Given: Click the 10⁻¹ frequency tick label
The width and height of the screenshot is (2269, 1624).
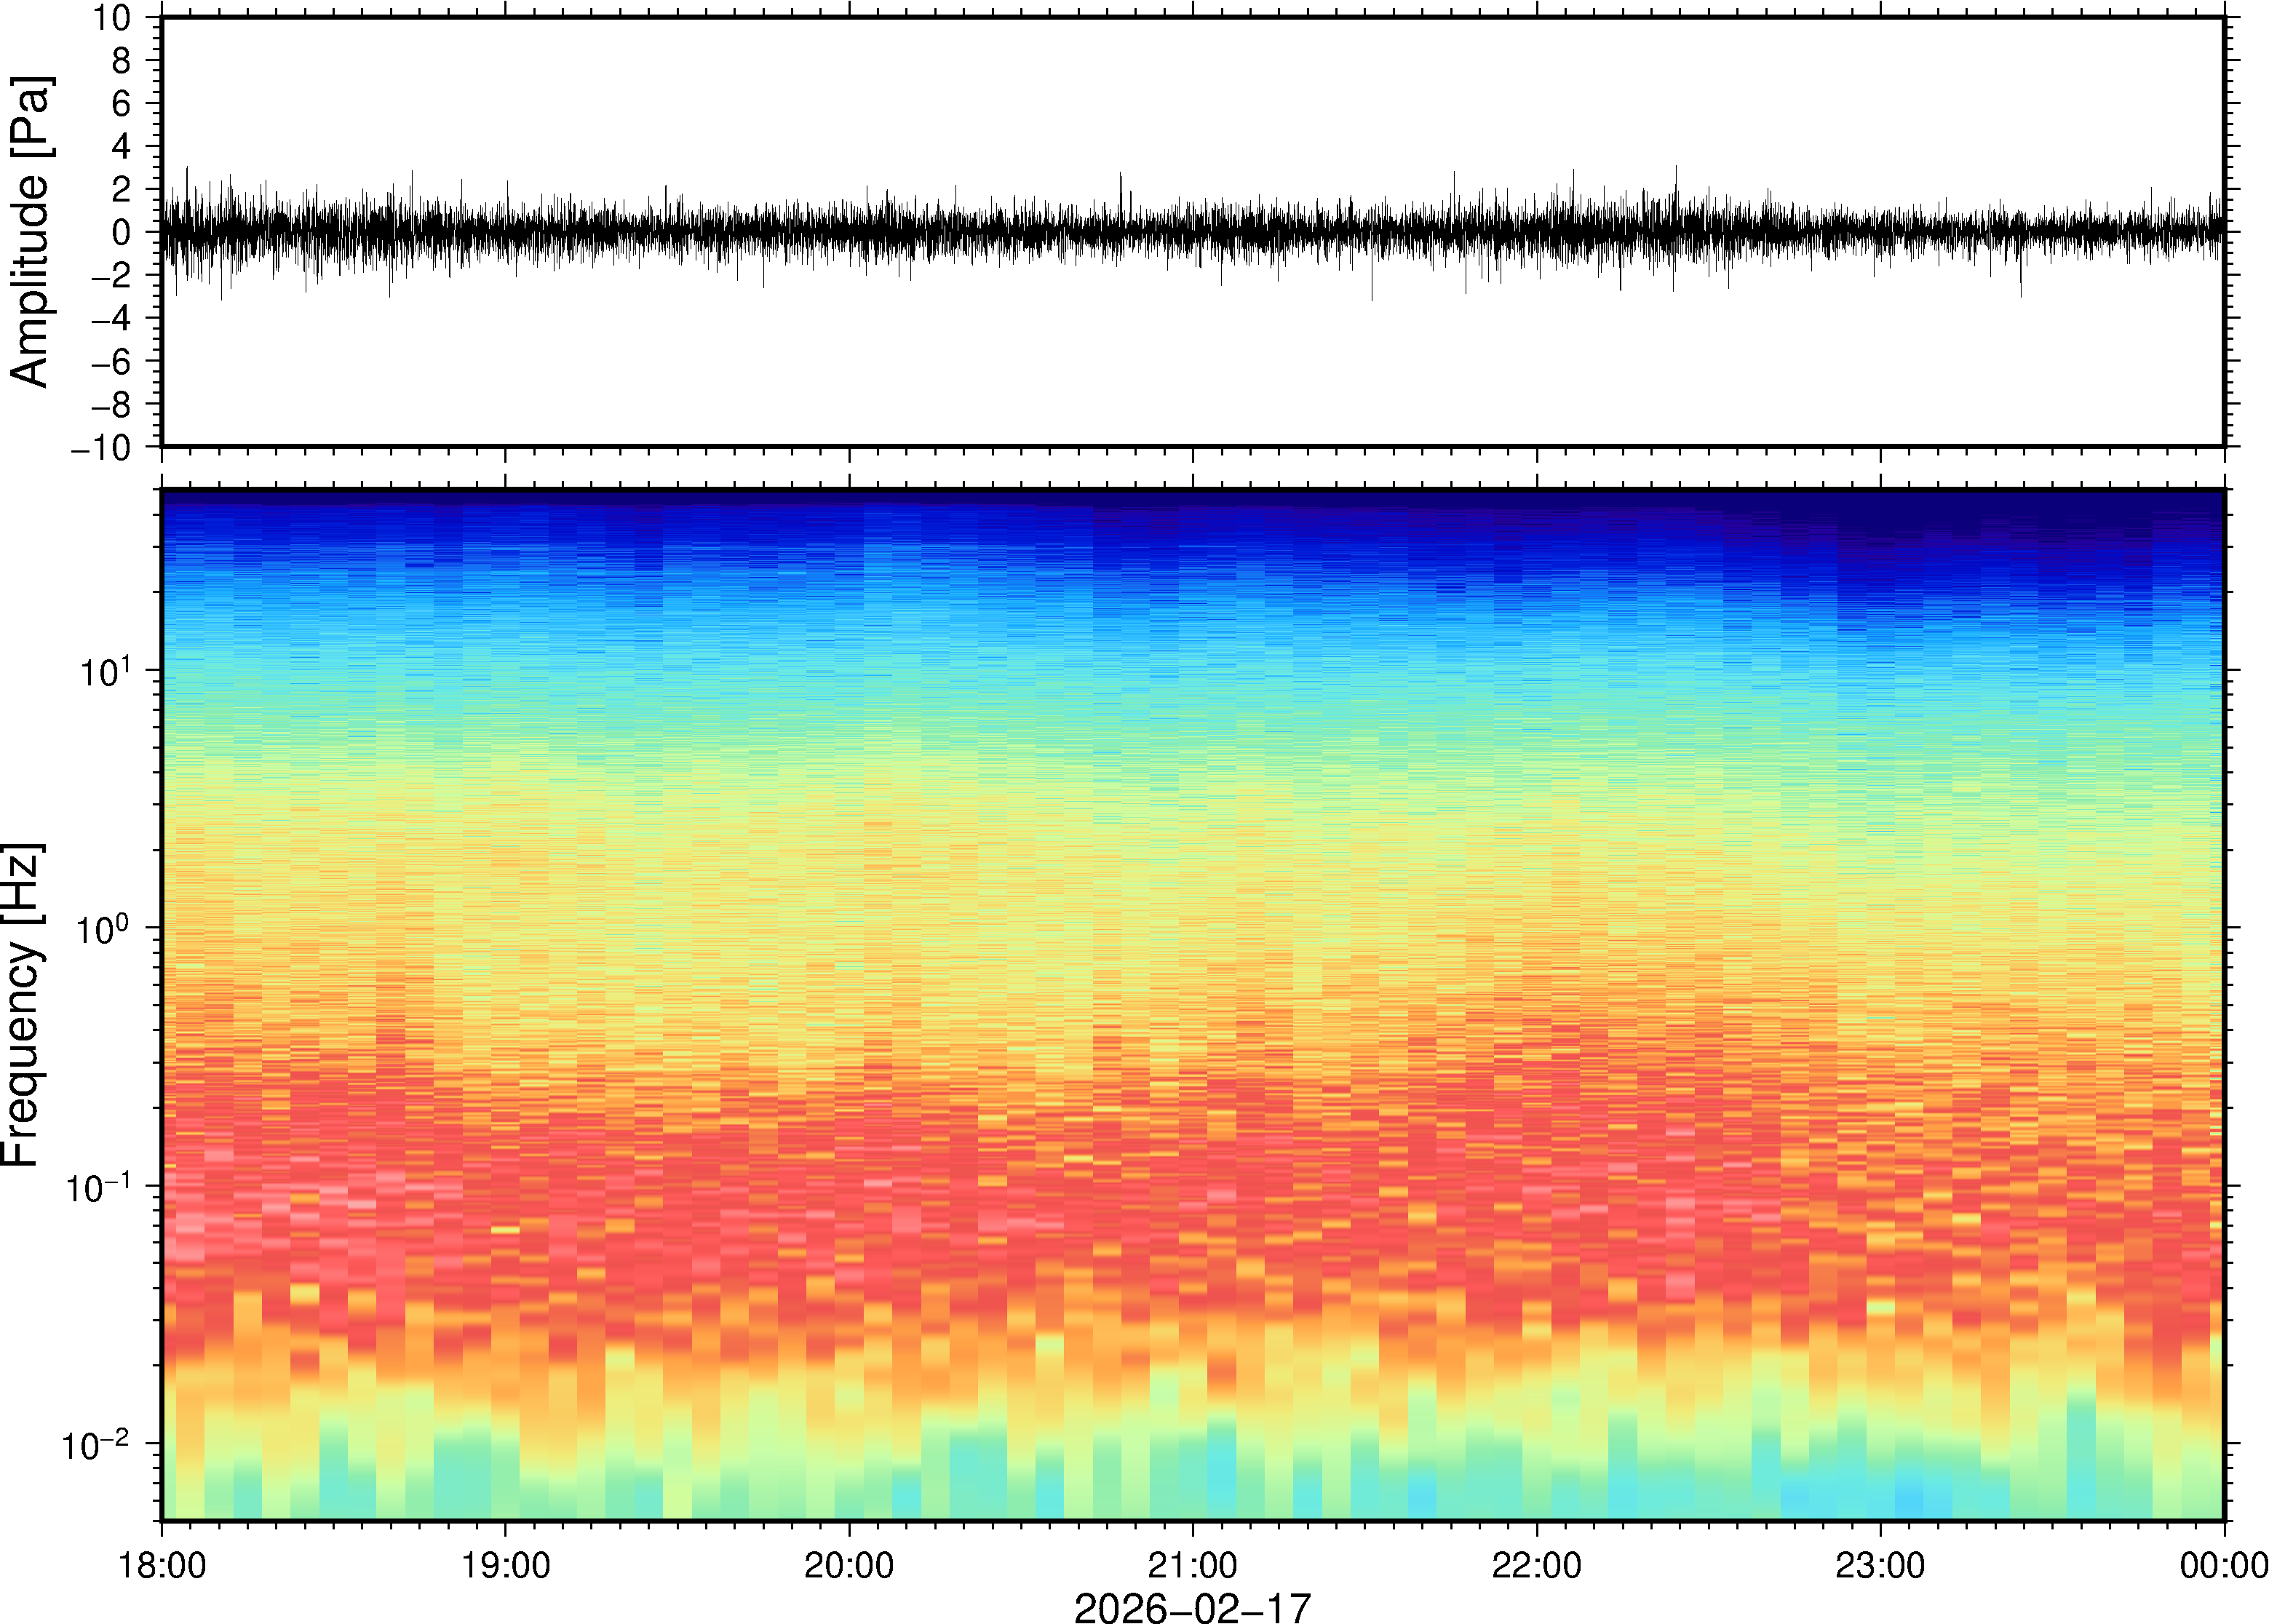Looking at the screenshot, I should (x=98, y=1187).
